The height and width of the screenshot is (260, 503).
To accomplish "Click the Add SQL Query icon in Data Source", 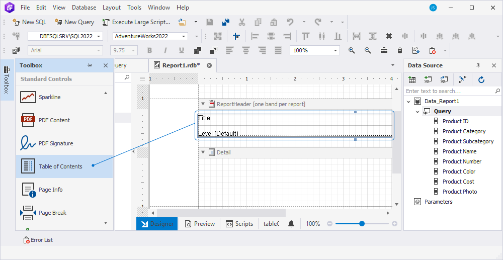I will (x=428, y=79).
